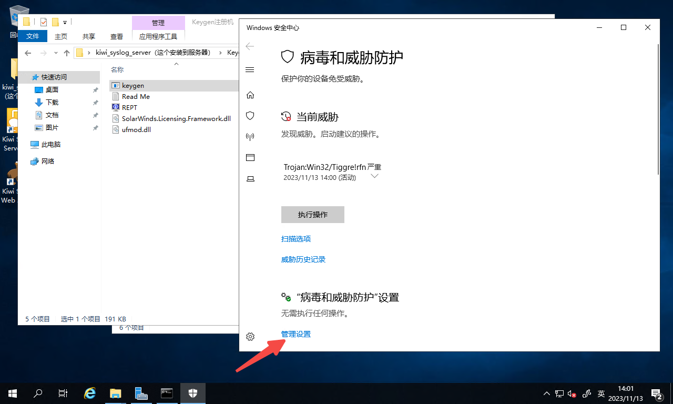
Task: Switch to Windows Security taskbar icon
Action: click(x=193, y=393)
